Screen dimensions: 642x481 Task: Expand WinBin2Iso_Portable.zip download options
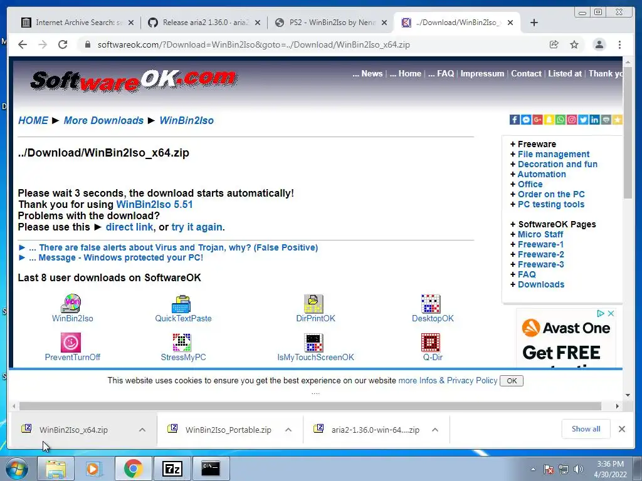288,430
